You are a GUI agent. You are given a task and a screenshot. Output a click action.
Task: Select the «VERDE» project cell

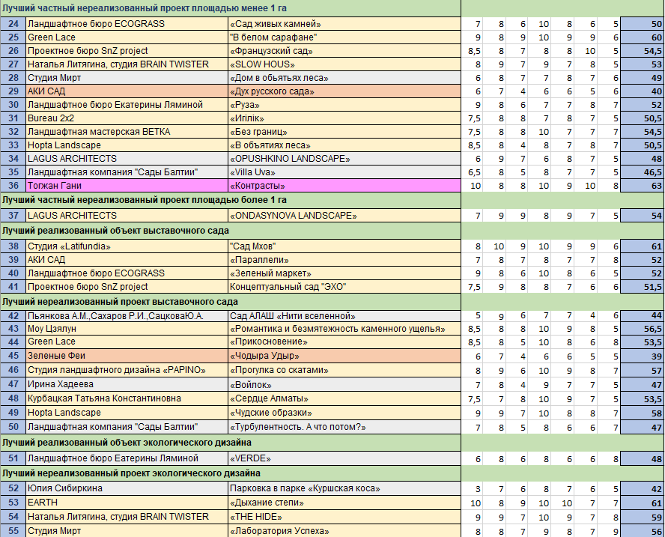click(343, 458)
